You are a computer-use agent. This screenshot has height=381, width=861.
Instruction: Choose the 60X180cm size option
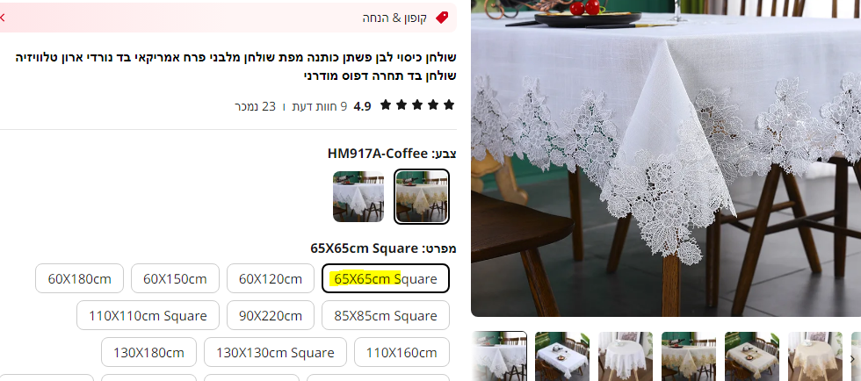(x=80, y=278)
